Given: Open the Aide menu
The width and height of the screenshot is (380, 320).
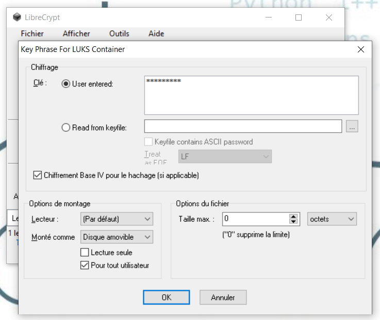Looking at the screenshot, I should coord(156,33).
